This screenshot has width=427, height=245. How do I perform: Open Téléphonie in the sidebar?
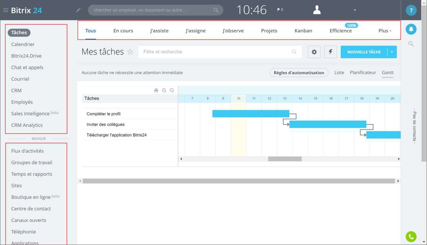23,232
